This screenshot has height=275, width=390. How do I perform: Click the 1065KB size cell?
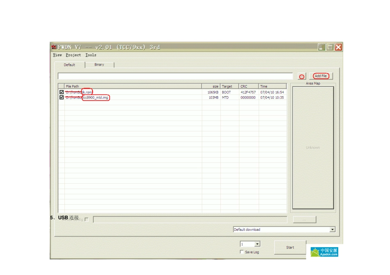213,92
